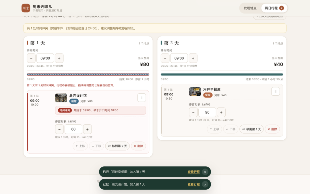Click the 周末 app logo icon
Viewport: 310px width, 194px height.
[x=26, y=8]
